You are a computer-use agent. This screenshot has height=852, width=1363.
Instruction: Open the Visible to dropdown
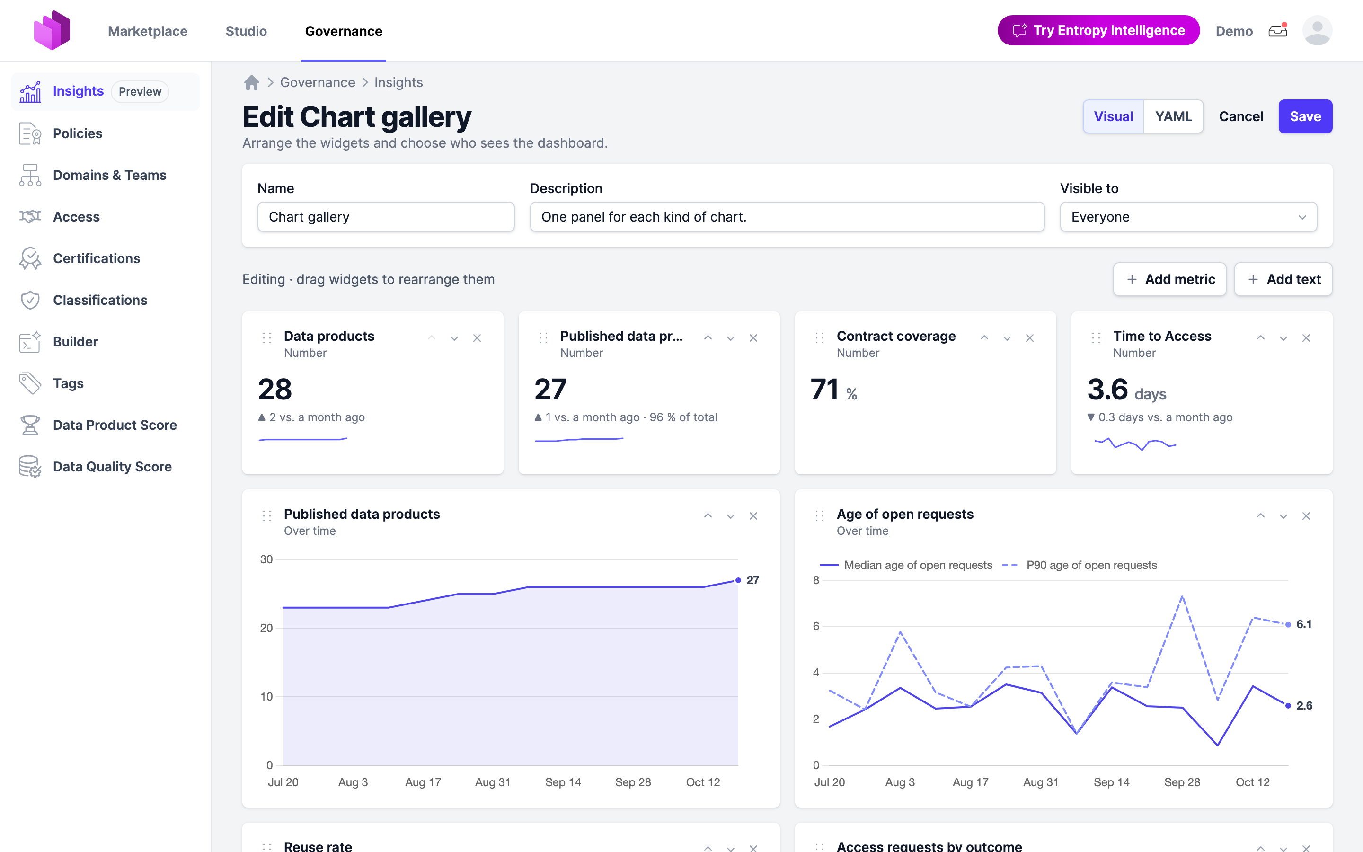[x=1188, y=217]
